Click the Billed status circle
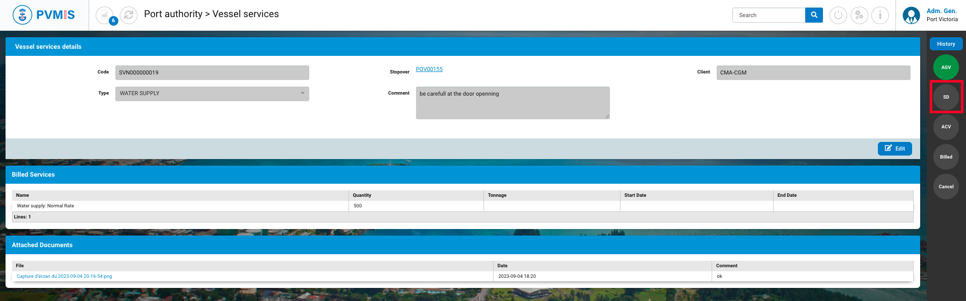The image size is (966, 301). pos(946,157)
